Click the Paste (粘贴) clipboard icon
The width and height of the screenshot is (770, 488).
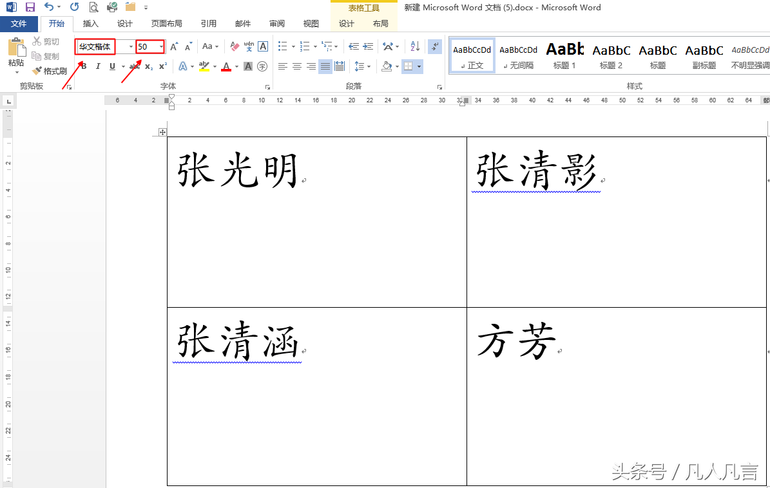pos(16,48)
